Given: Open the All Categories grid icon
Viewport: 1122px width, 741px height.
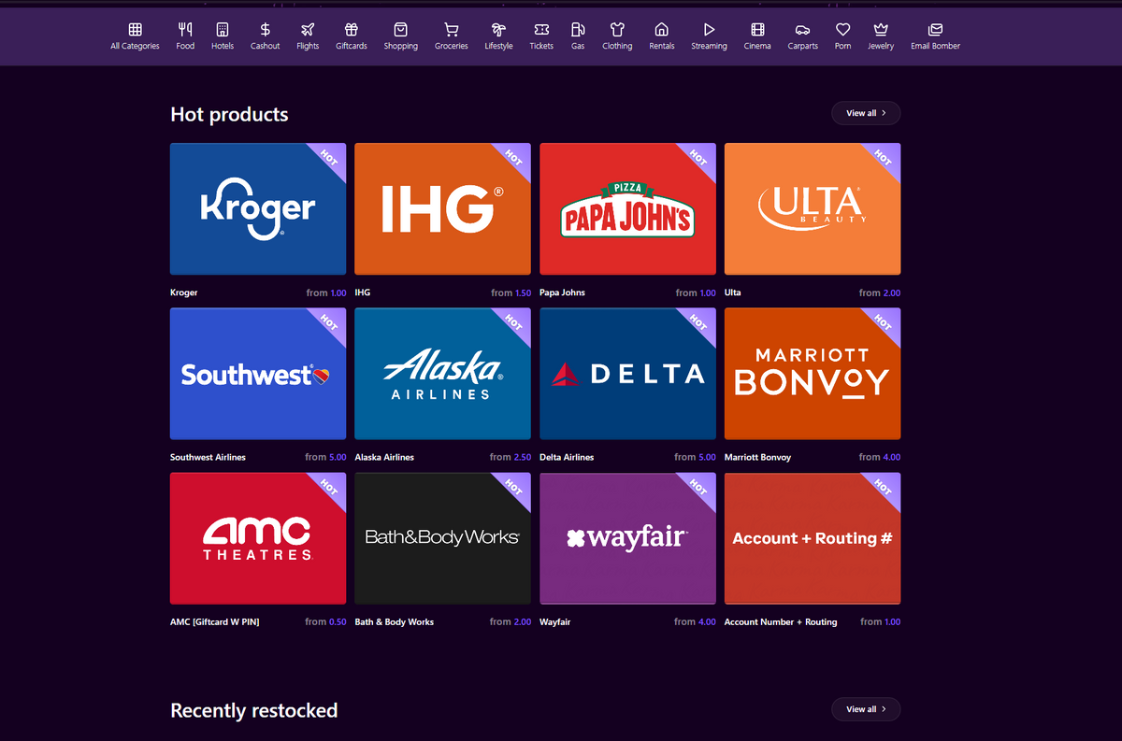Looking at the screenshot, I should pyautogui.click(x=136, y=30).
